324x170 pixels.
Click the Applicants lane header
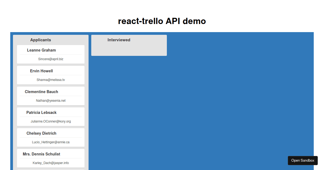pyautogui.click(x=40, y=40)
